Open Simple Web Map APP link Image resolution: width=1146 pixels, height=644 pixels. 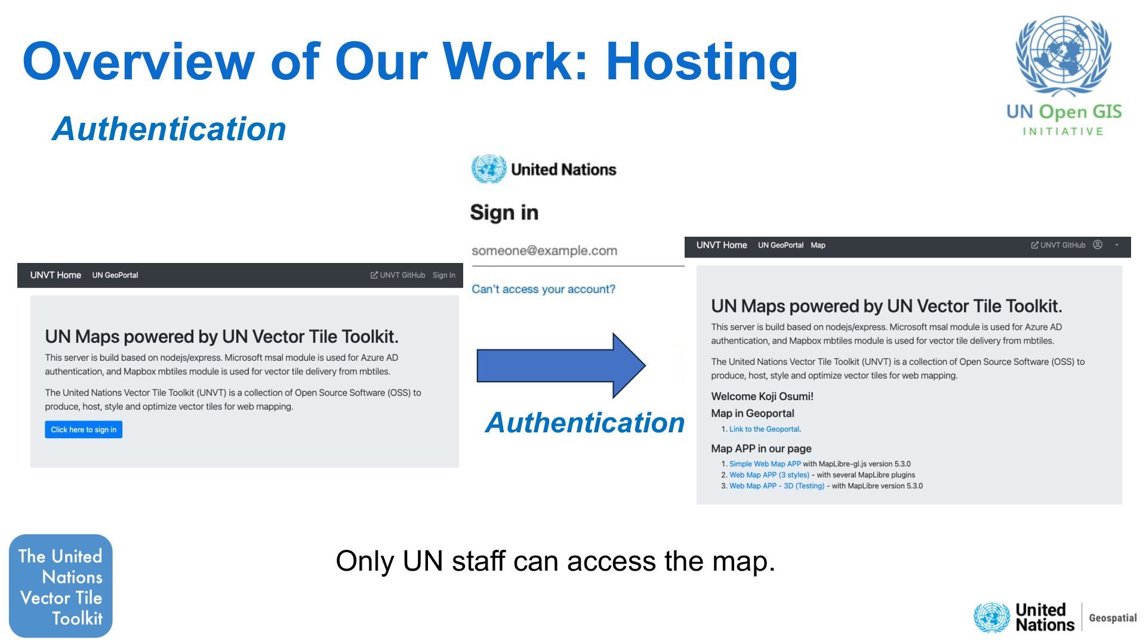765,464
